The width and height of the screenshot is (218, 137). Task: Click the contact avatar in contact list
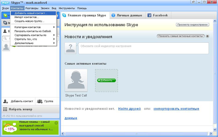pyautogui.click(x=6, y=47)
